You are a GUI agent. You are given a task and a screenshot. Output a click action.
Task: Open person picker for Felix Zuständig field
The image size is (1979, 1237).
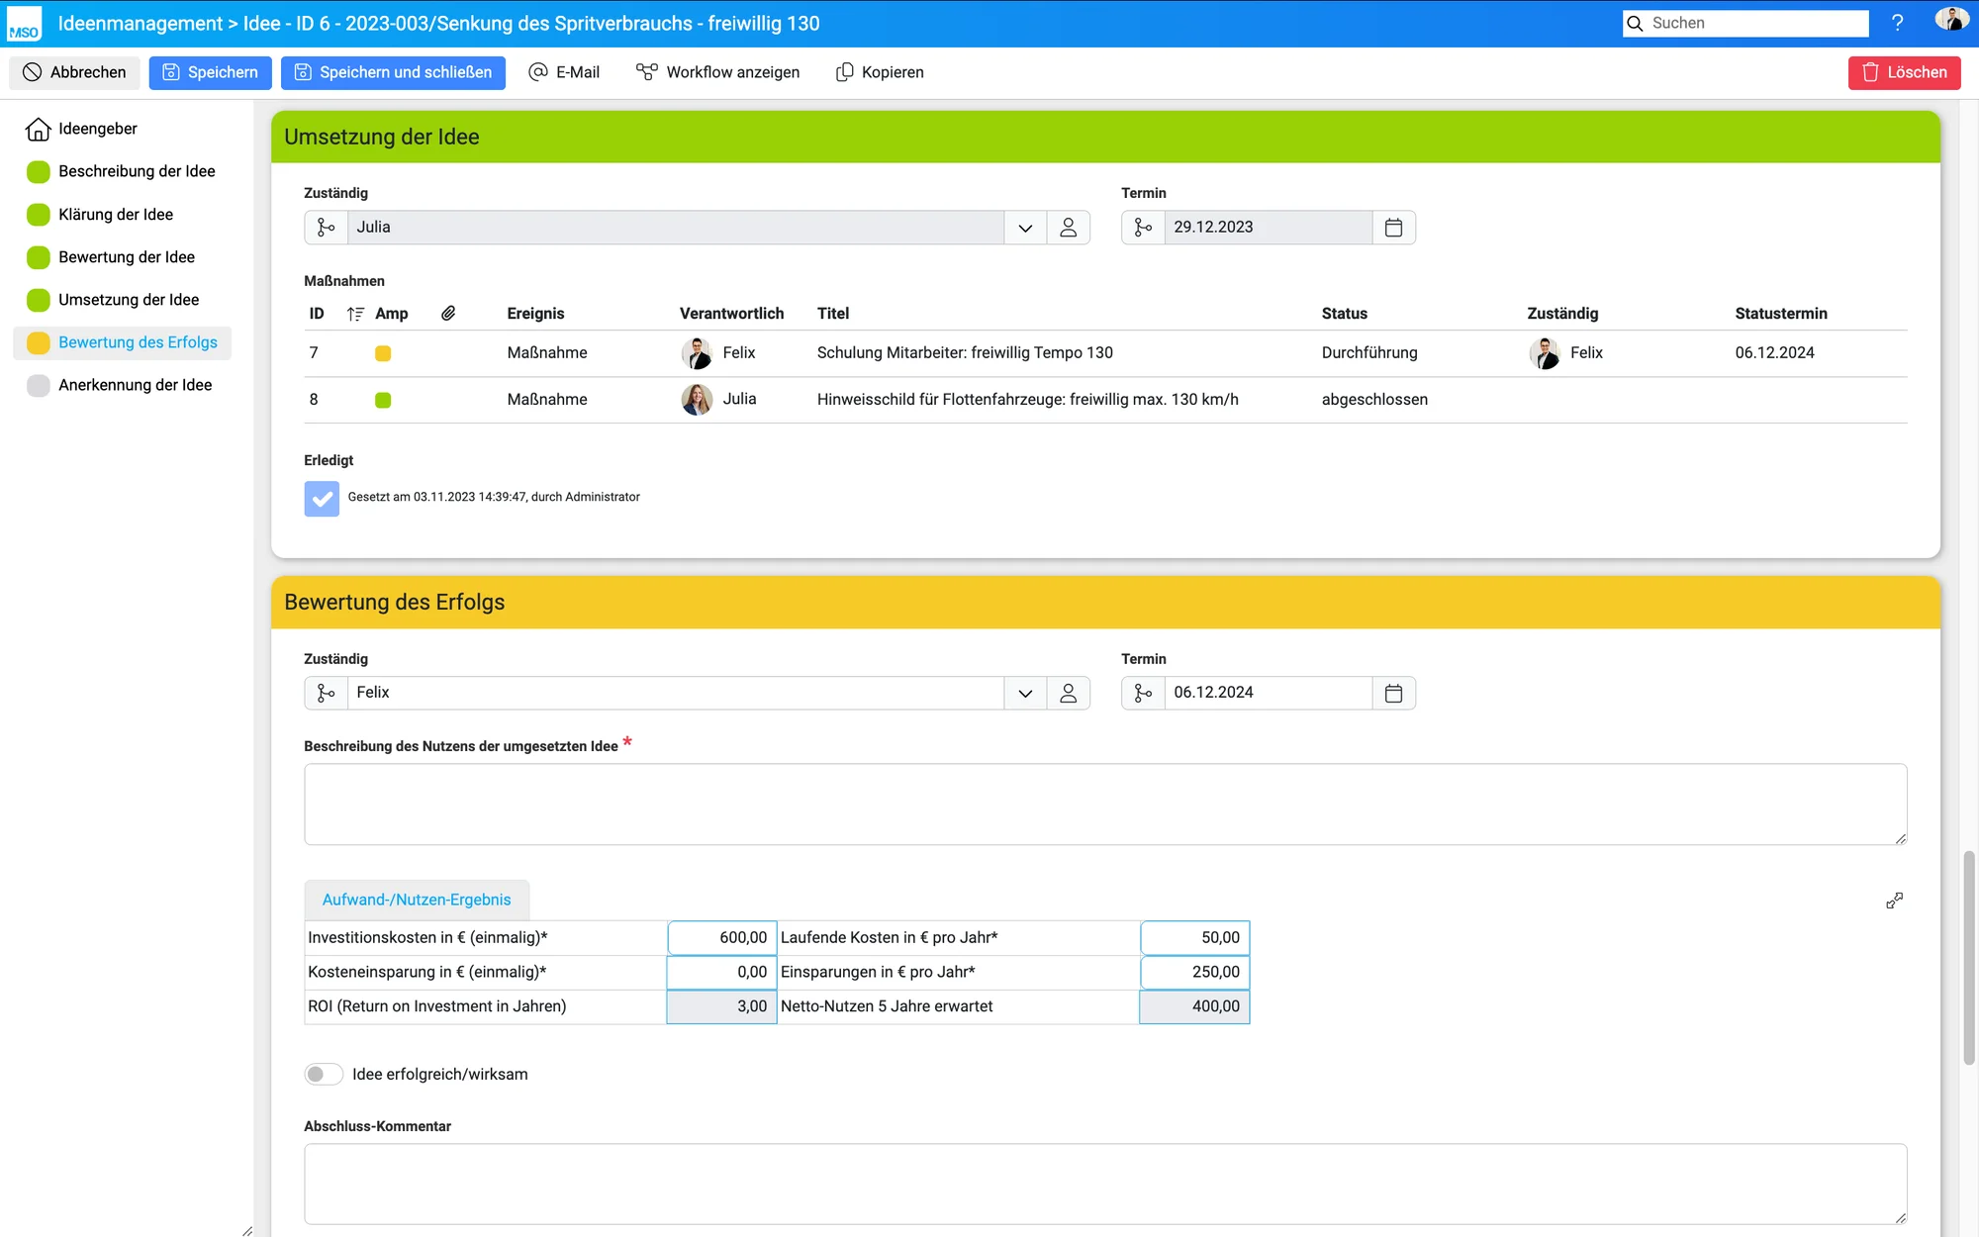(x=1068, y=693)
